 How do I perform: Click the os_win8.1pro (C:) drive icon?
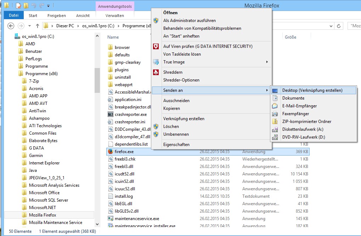17,36
